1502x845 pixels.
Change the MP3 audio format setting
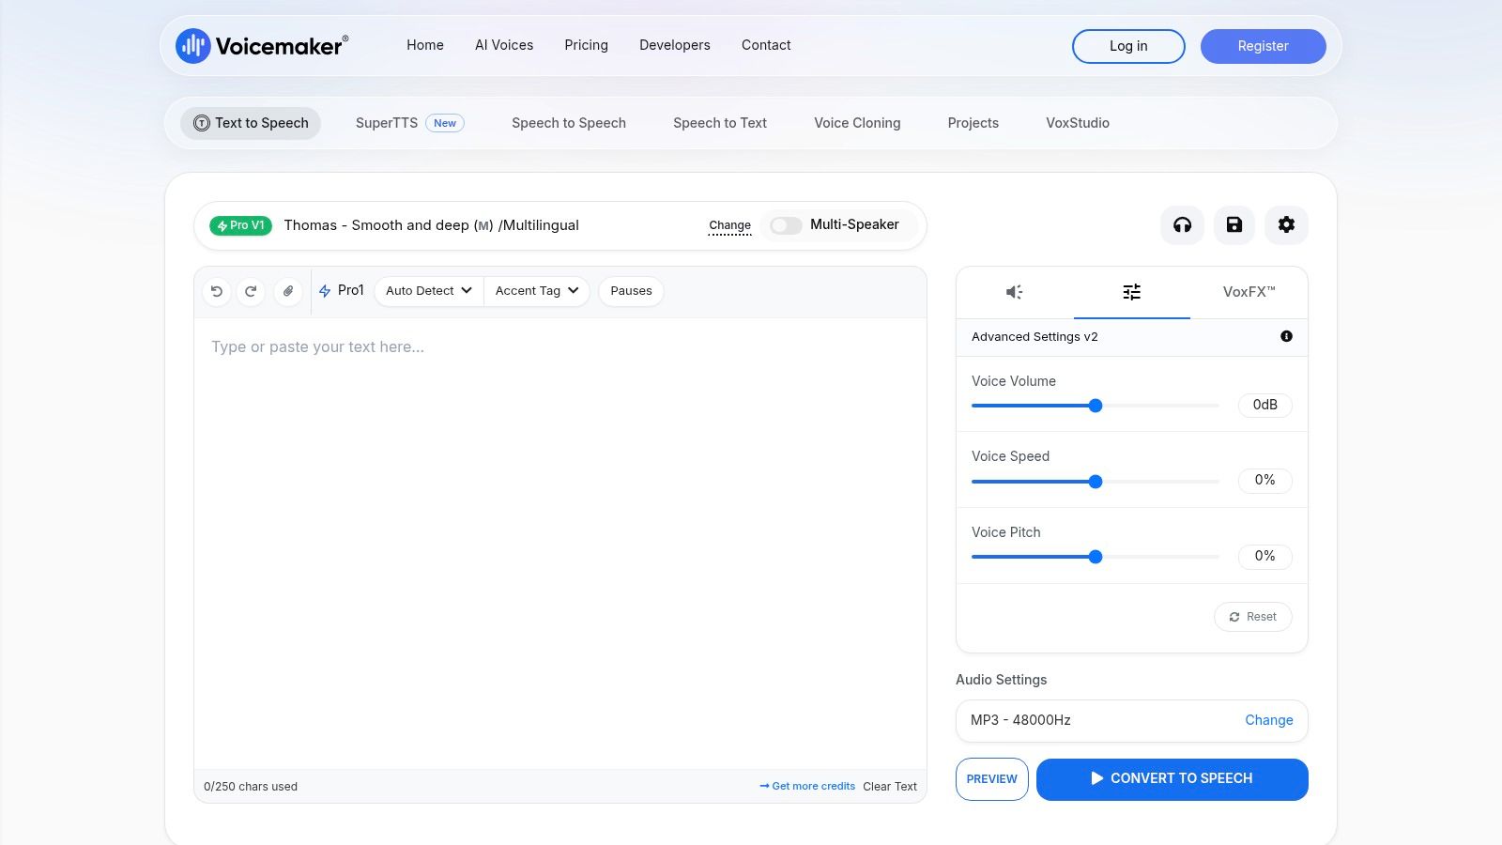point(1269,720)
